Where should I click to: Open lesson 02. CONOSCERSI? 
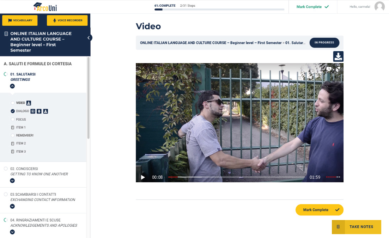click(x=39, y=171)
